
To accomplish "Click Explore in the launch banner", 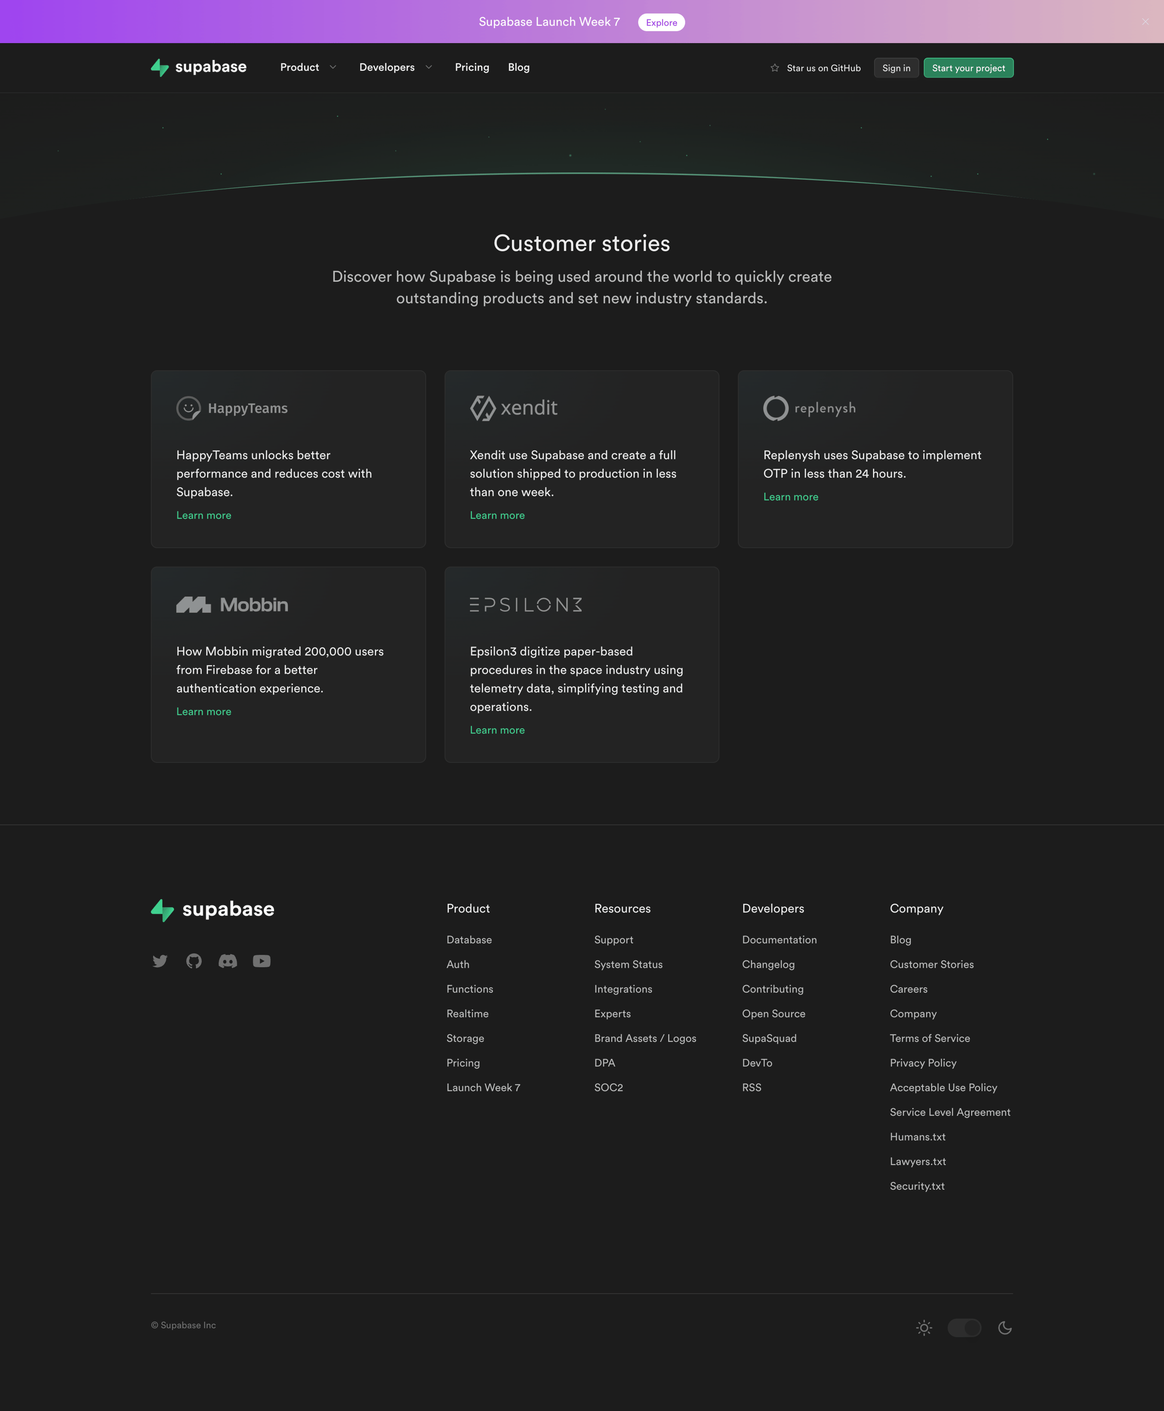I will (661, 22).
